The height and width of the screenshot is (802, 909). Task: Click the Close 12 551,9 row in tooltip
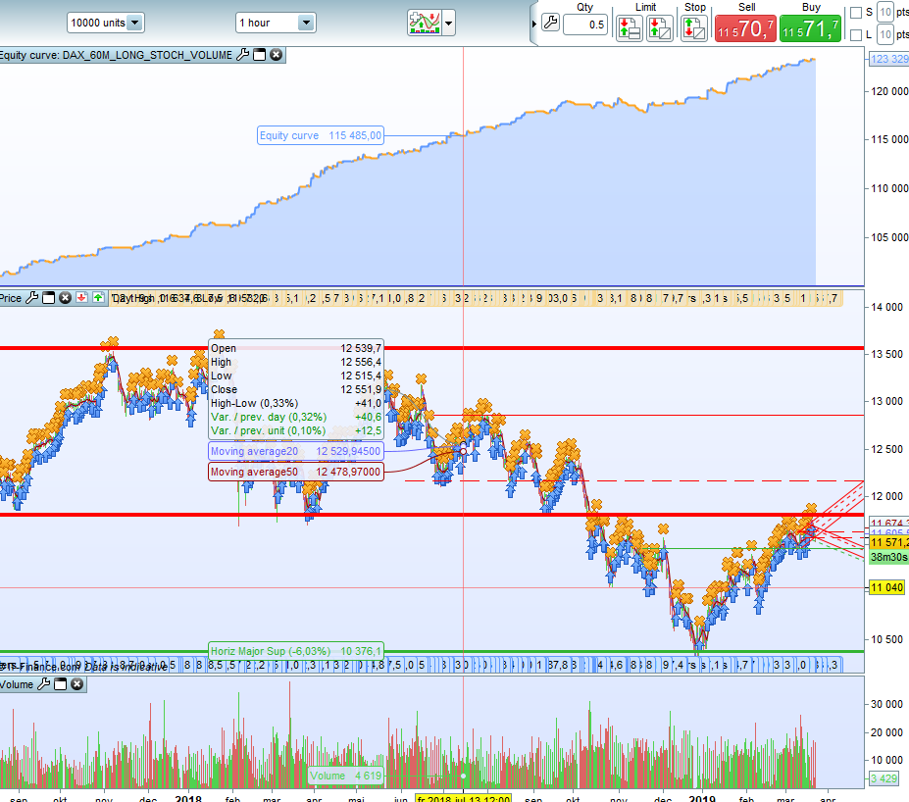tap(296, 389)
